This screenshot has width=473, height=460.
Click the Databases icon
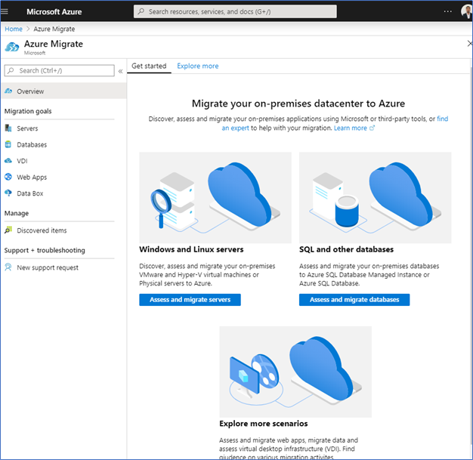[x=8, y=144]
